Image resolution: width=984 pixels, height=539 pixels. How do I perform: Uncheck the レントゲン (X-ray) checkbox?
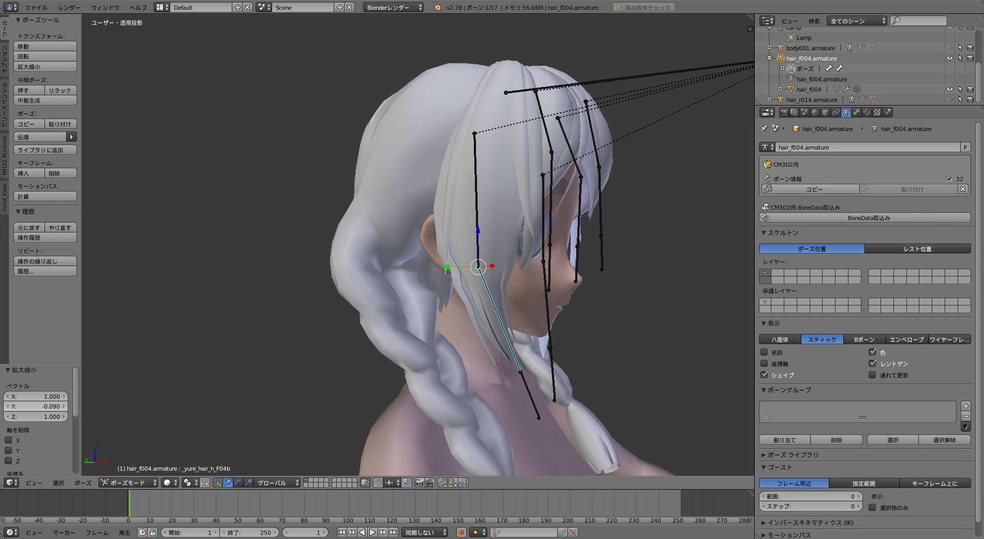pyautogui.click(x=873, y=363)
